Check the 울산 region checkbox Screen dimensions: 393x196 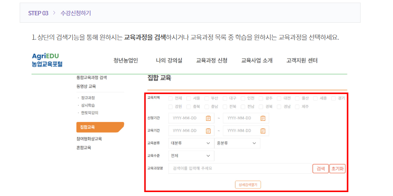[297, 98]
